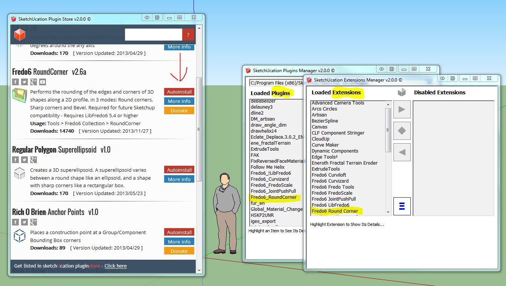The height and width of the screenshot is (286, 506).
Task: Share Anchor Points on Facebook
Action: [15, 222]
